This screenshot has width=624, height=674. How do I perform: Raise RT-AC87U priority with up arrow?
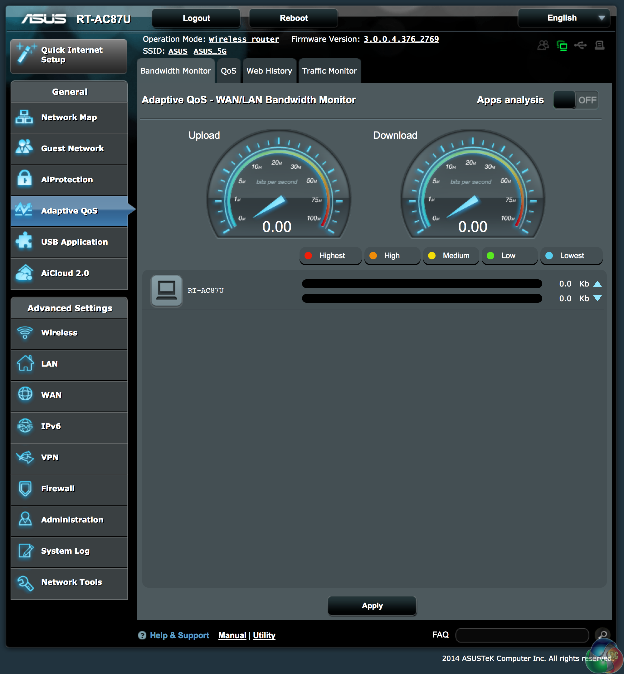(x=598, y=284)
